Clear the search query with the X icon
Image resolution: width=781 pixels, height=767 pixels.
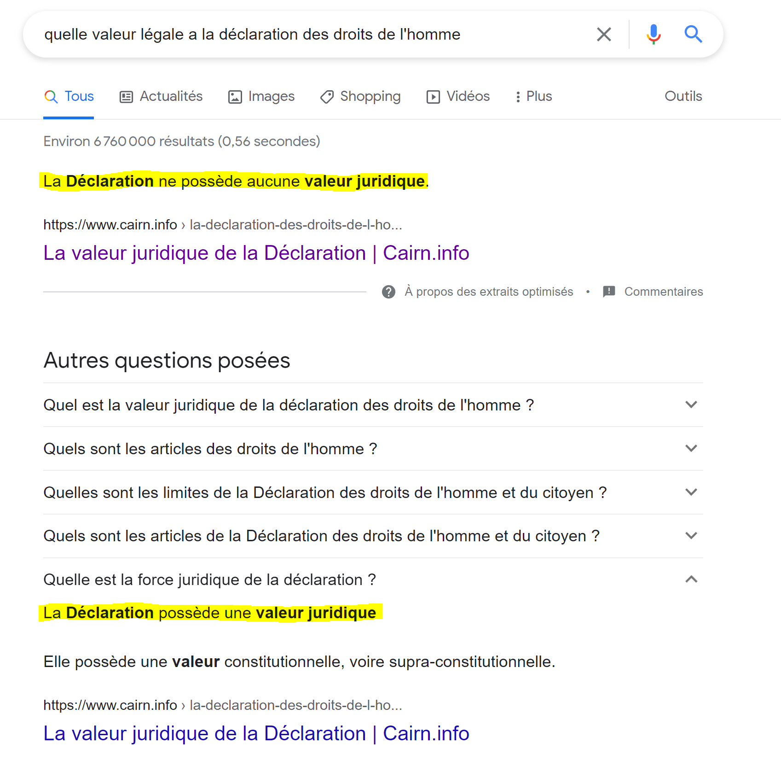coord(603,35)
